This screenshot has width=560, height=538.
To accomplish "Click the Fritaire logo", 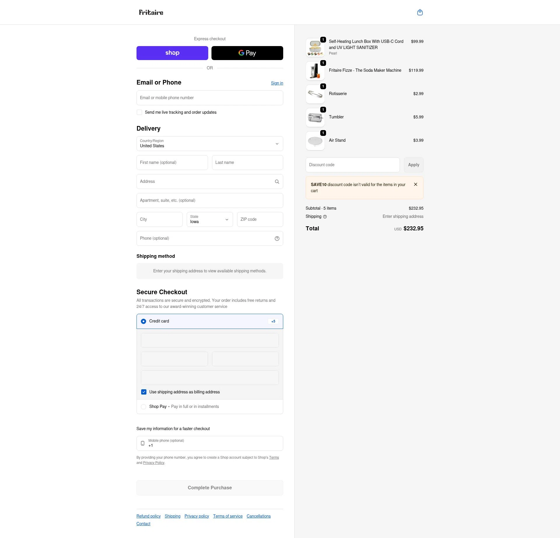I will pyautogui.click(x=151, y=12).
